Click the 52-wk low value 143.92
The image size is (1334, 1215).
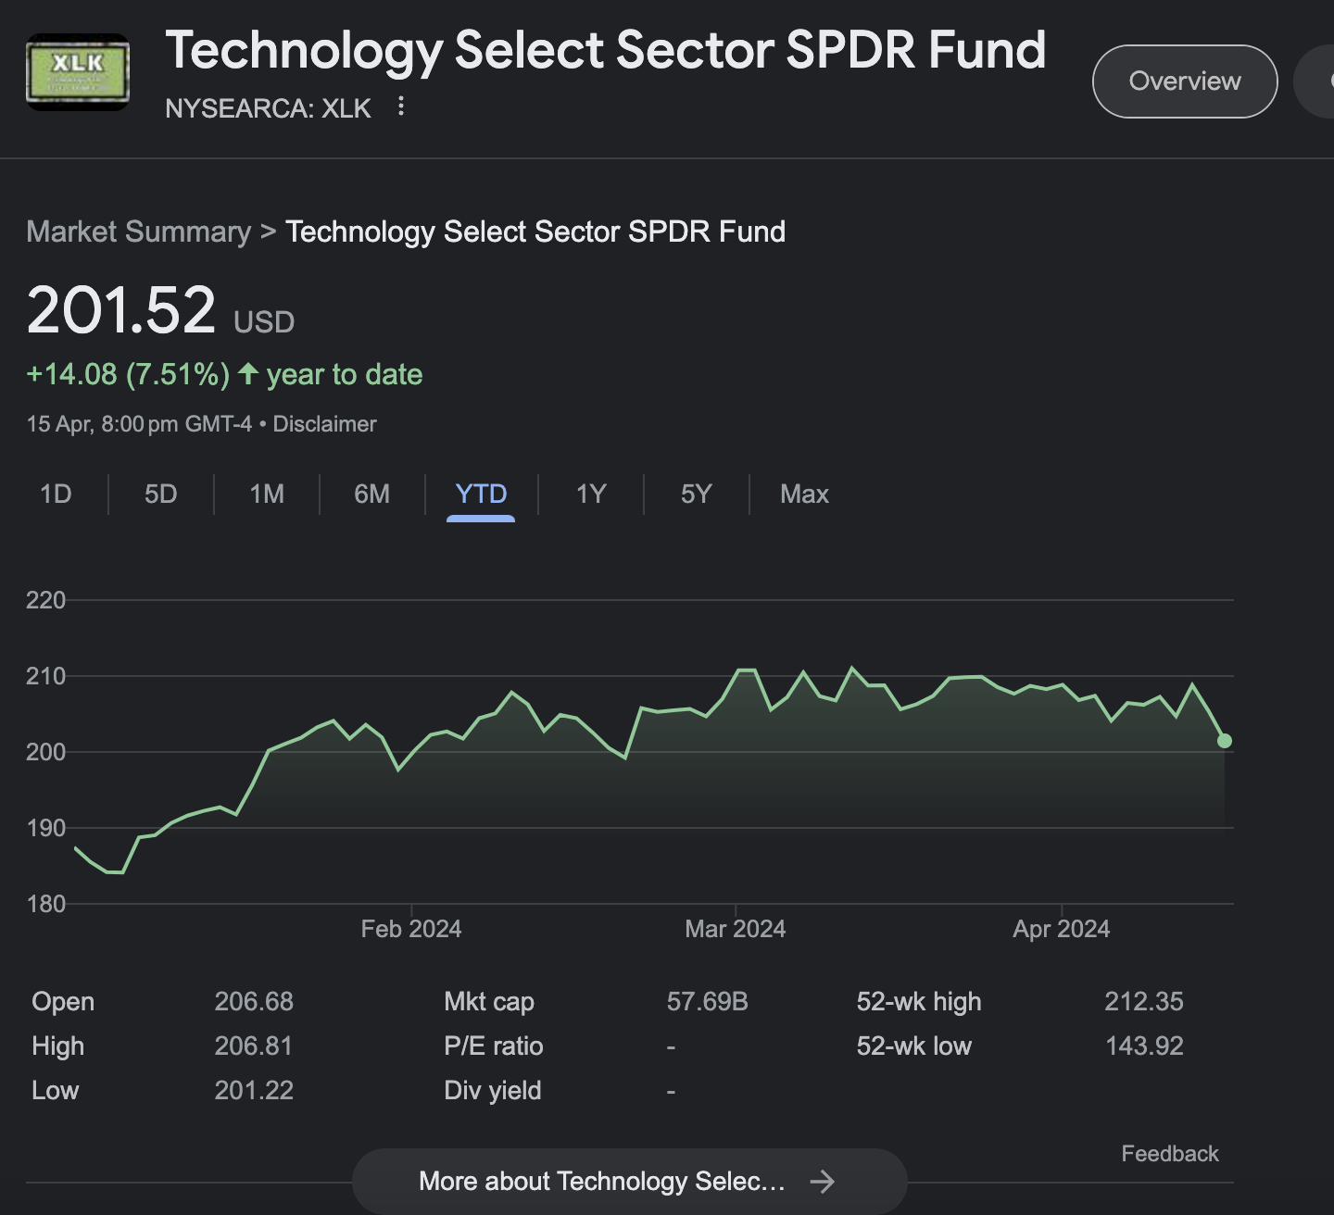[x=1144, y=1046]
